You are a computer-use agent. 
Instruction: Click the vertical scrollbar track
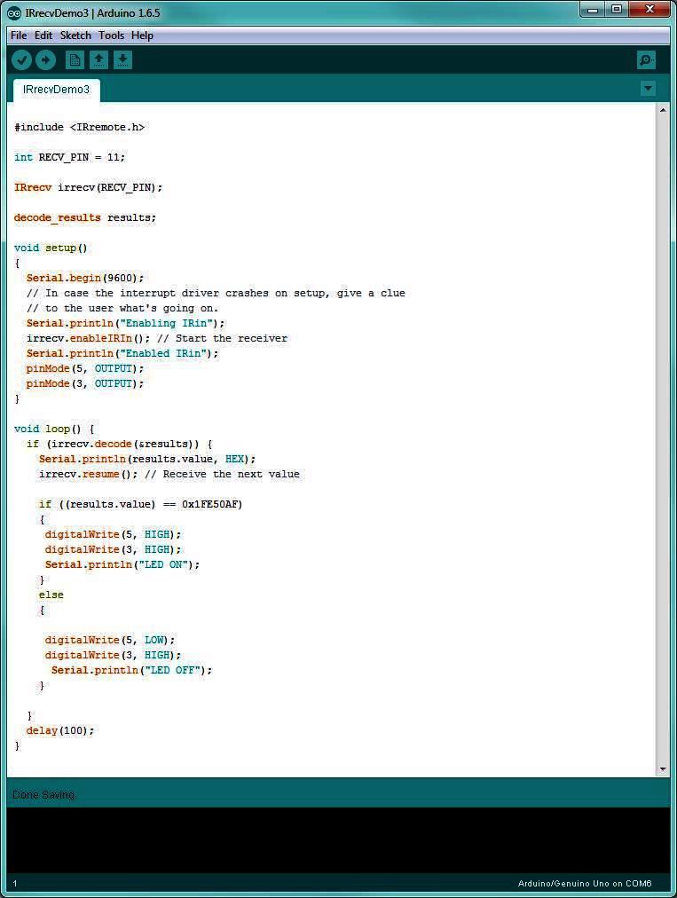[x=663, y=439]
